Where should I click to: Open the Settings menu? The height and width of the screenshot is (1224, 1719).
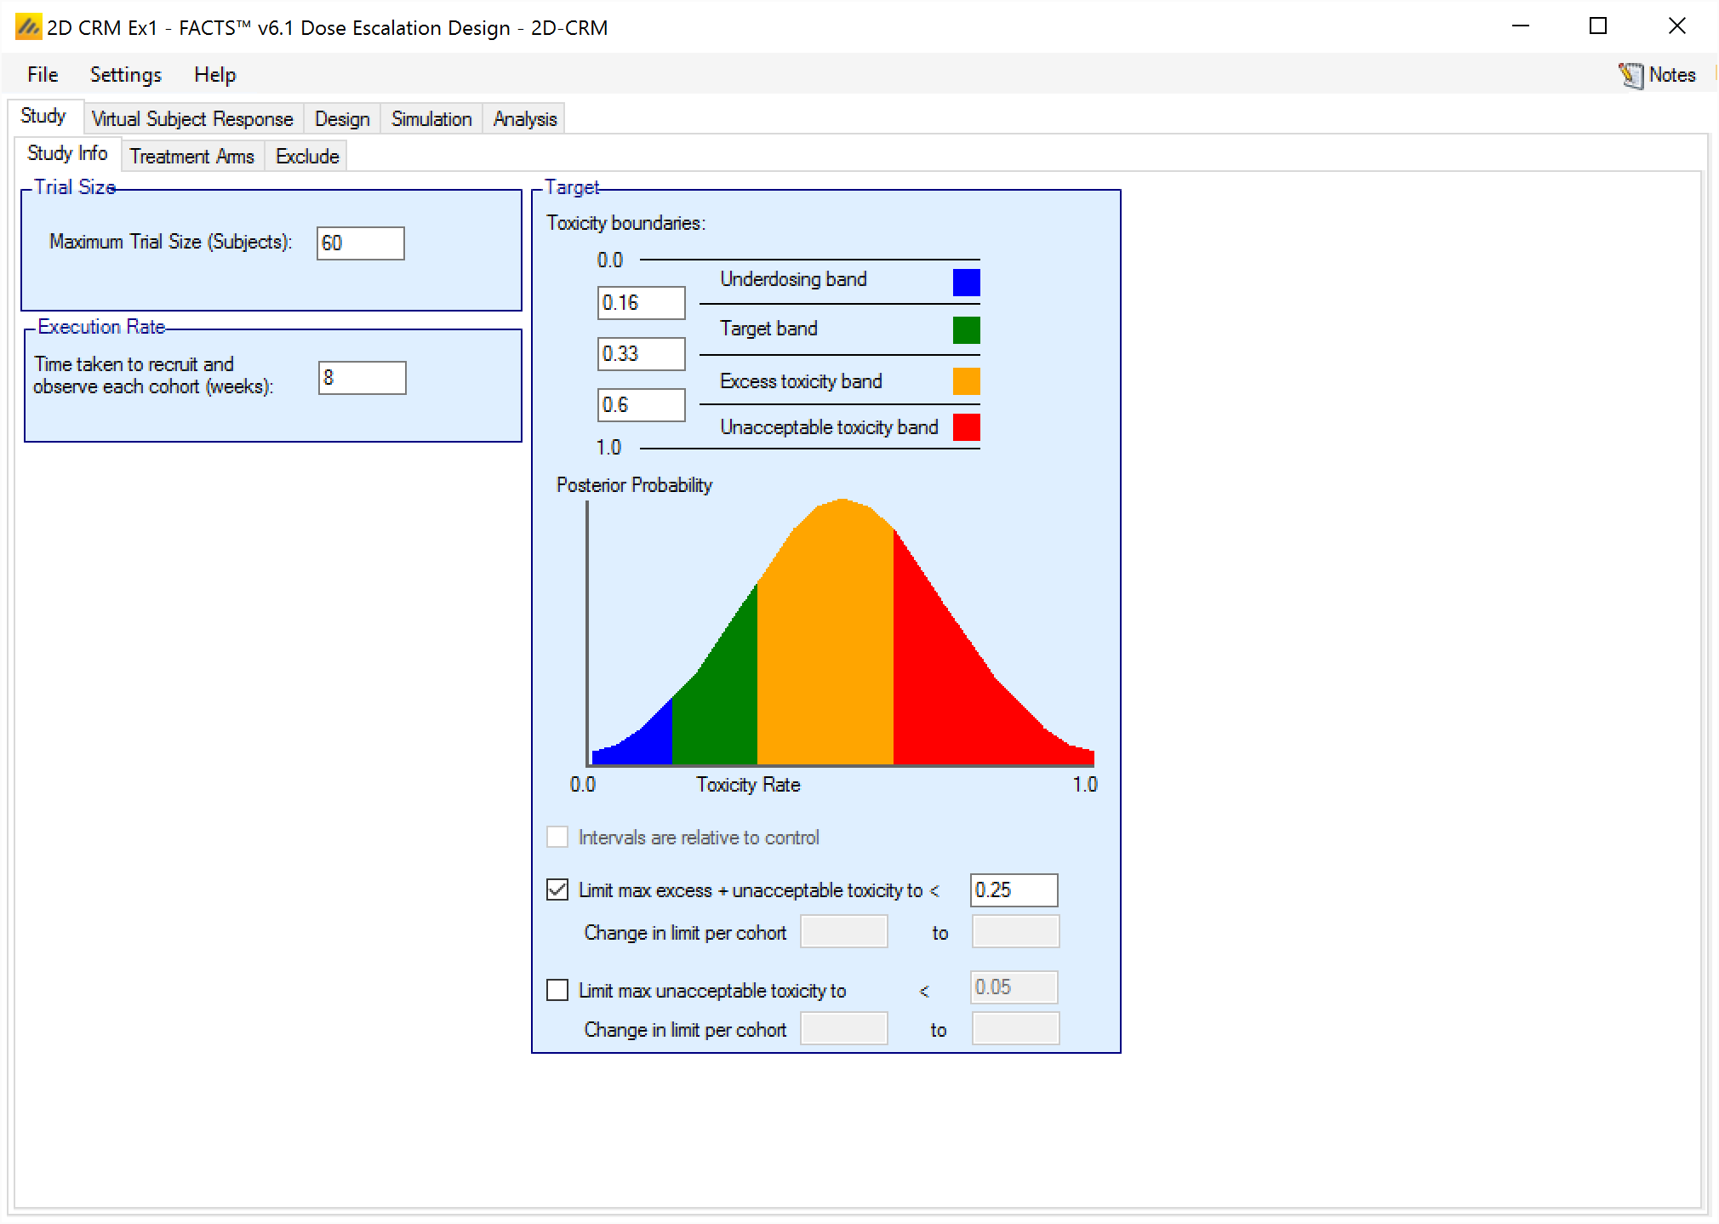click(x=125, y=75)
